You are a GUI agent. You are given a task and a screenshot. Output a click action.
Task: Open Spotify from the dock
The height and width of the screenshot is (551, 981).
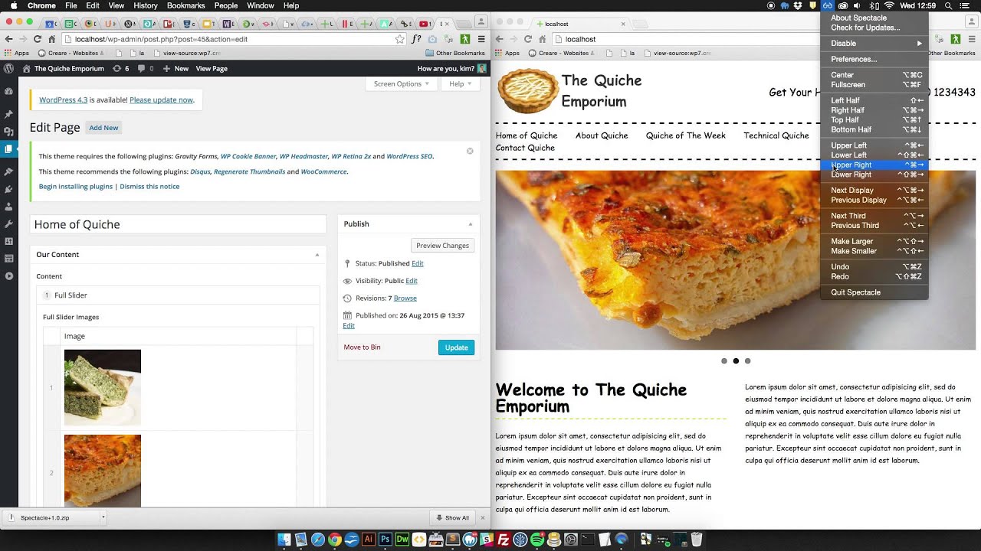point(537,540)
